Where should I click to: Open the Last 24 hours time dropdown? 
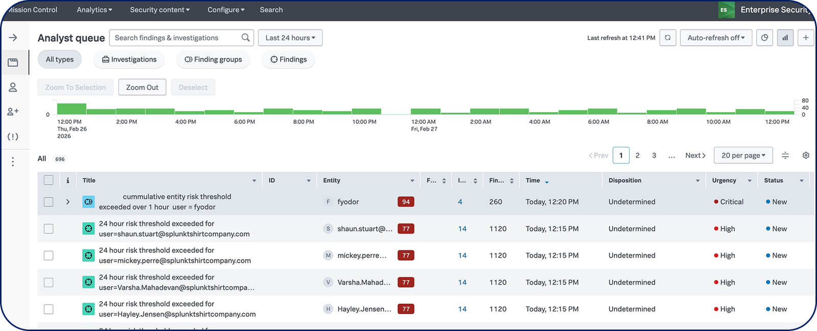click(x=290, y=38)
